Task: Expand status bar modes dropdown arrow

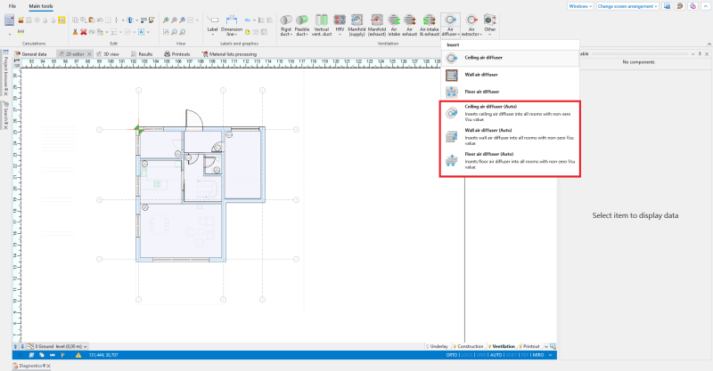Action: tap(551, 355)
